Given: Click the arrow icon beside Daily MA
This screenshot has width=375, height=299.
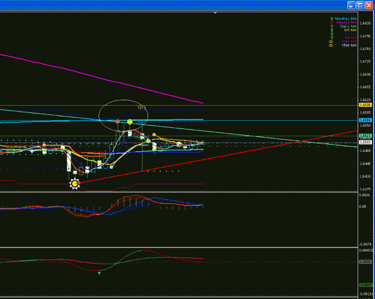Looking at the screenshot, I should point(332,26).
